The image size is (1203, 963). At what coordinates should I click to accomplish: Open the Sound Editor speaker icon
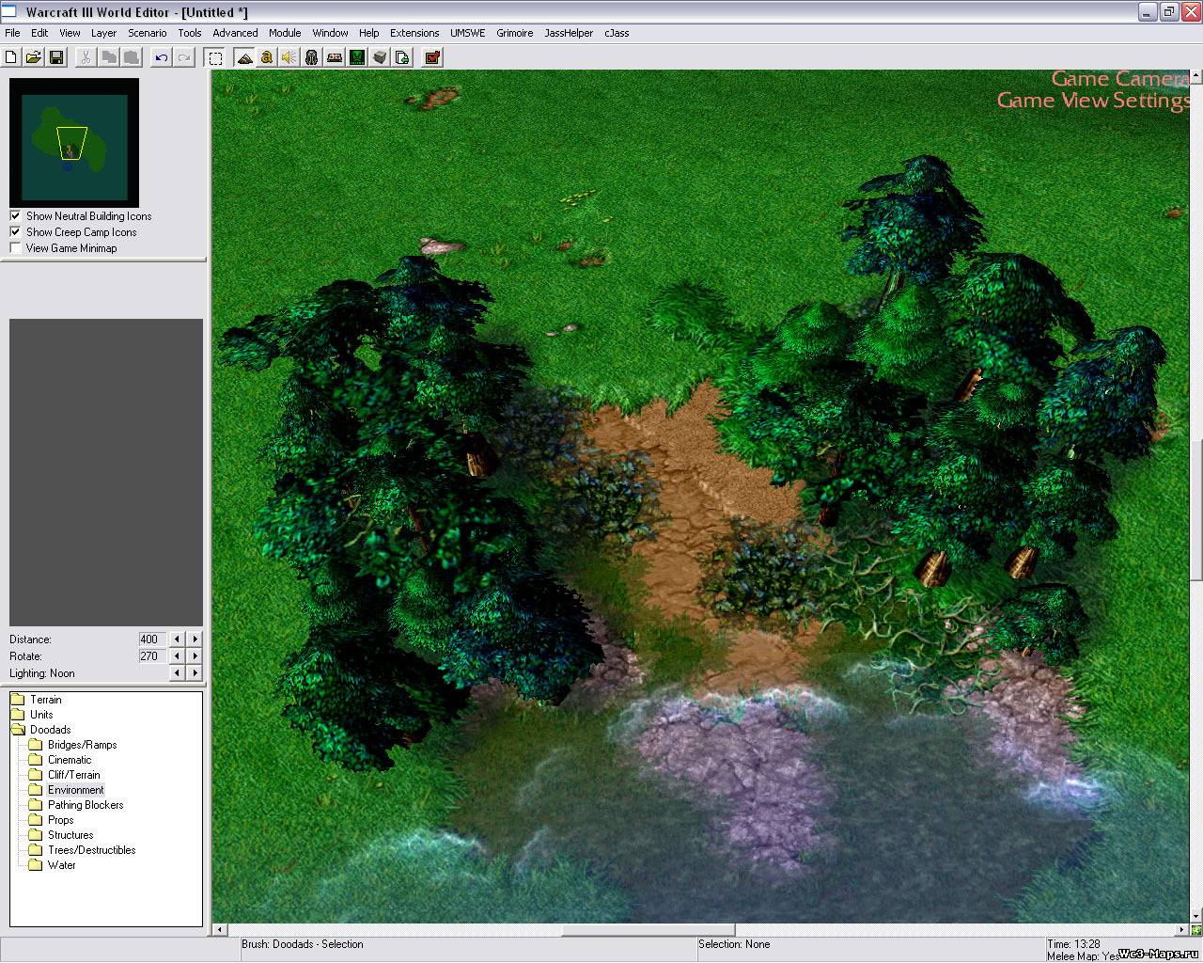[x=289, y=57]
